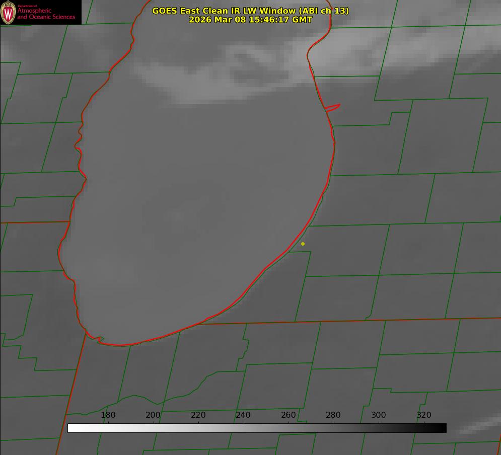
Task: Click the yellow dot marker near the lake
Action: [x=303, y=244]
